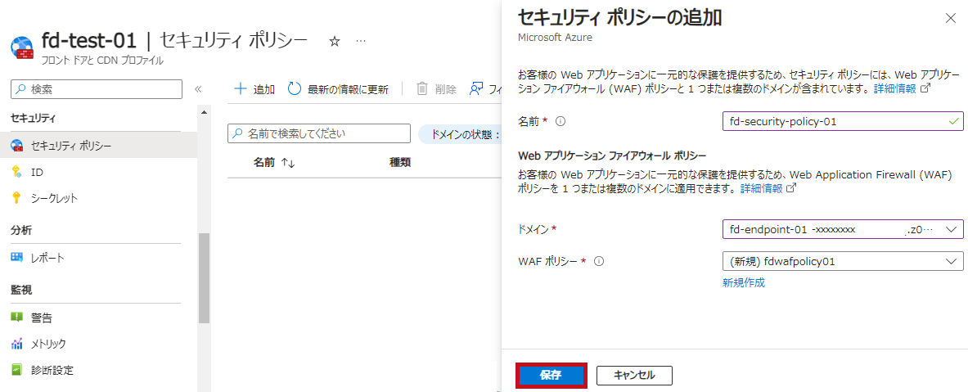The height and width of the screenshot is (392, 968).
Task: Open the 警告 menu item
Action: (x=99, y=318)
